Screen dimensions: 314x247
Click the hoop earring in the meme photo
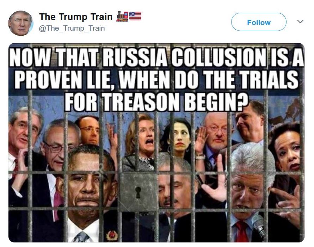[170, 149]
